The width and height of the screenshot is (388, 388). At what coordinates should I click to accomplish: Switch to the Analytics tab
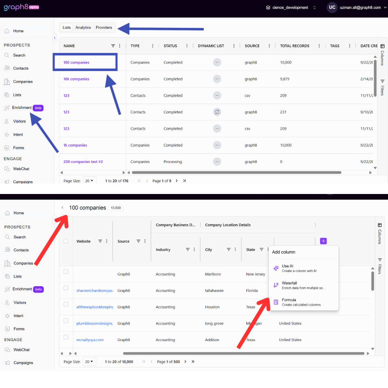(x=83, y=27)
